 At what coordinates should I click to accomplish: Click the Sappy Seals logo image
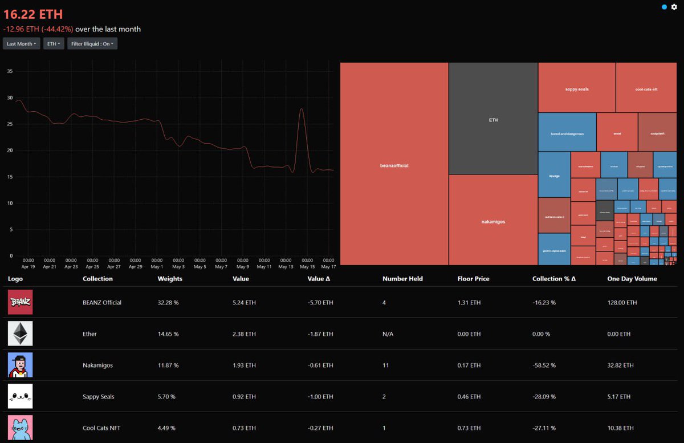(20, 396)
